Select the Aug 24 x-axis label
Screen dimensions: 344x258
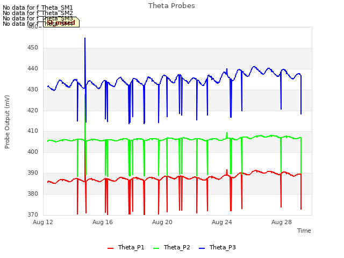point(222,222)
